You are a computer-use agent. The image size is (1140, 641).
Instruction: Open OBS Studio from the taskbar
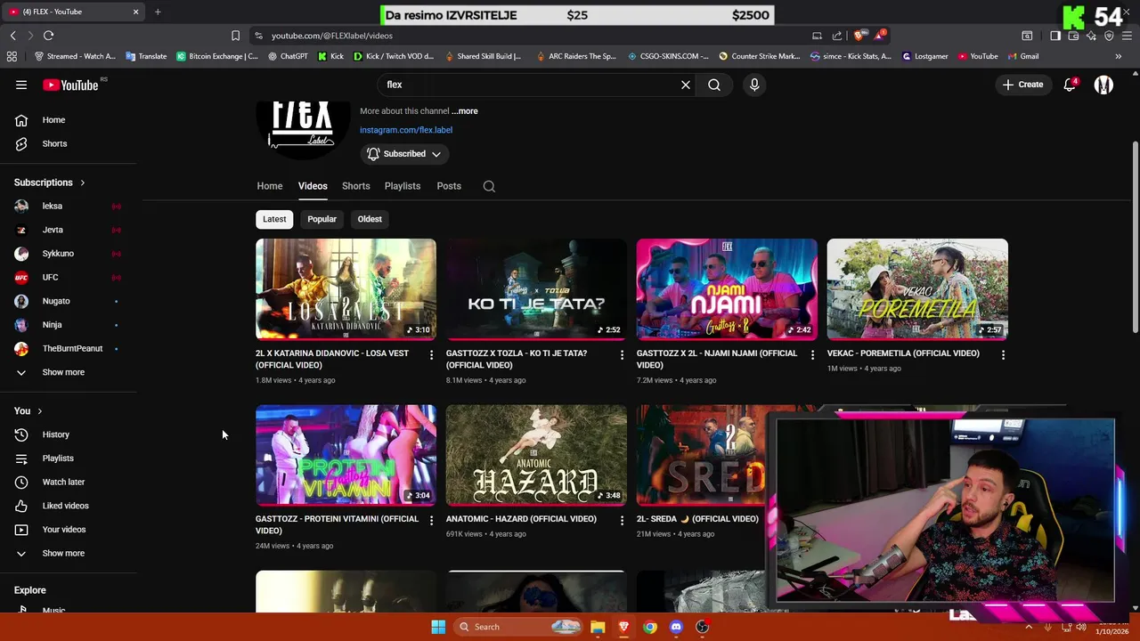[x=703, y=627]
